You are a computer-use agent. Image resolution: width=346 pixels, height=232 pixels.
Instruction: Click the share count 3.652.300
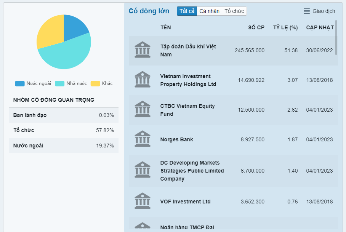coord(252,202)
